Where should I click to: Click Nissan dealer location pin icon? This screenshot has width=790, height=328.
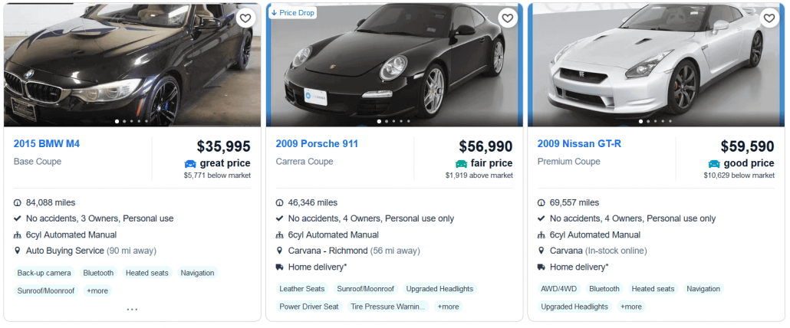[x=541, y=251]
